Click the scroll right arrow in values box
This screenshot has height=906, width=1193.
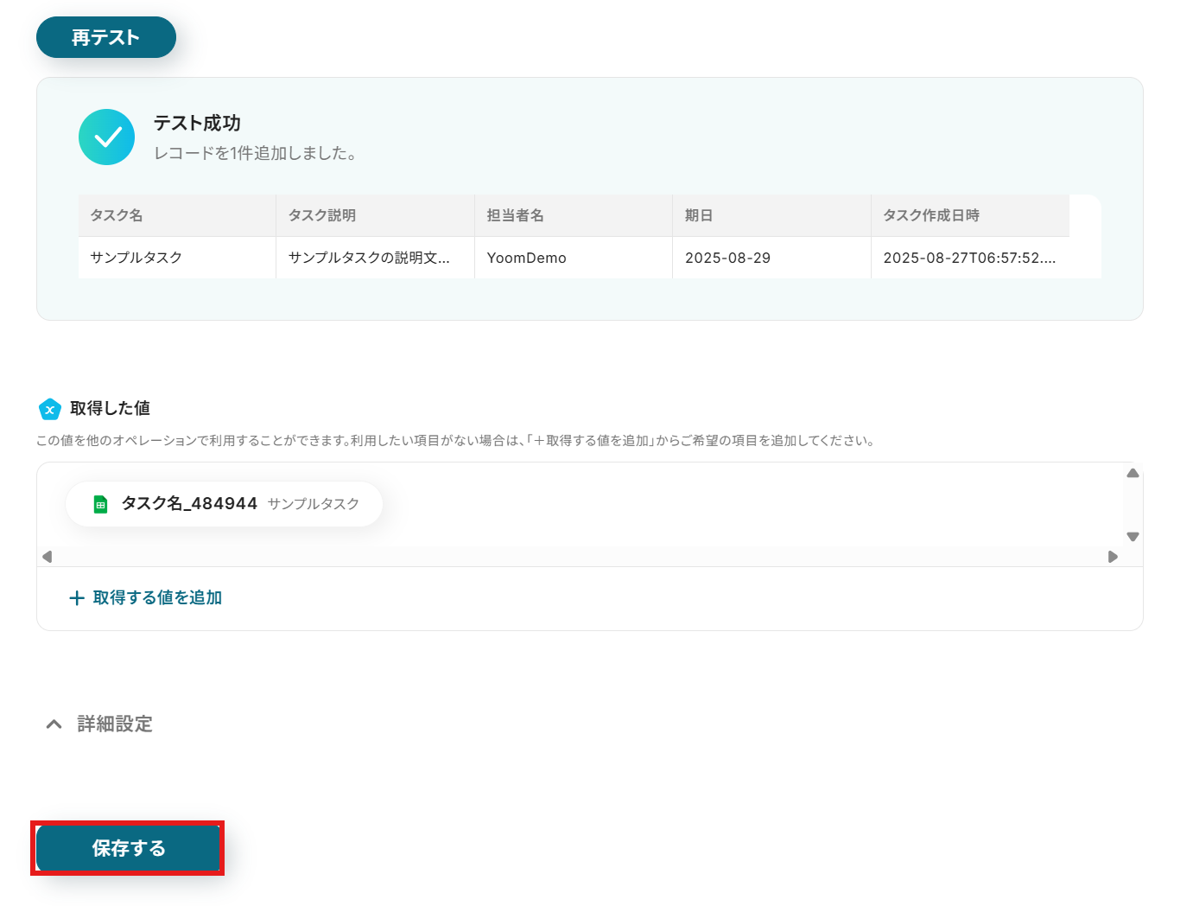pos(1113,557)
